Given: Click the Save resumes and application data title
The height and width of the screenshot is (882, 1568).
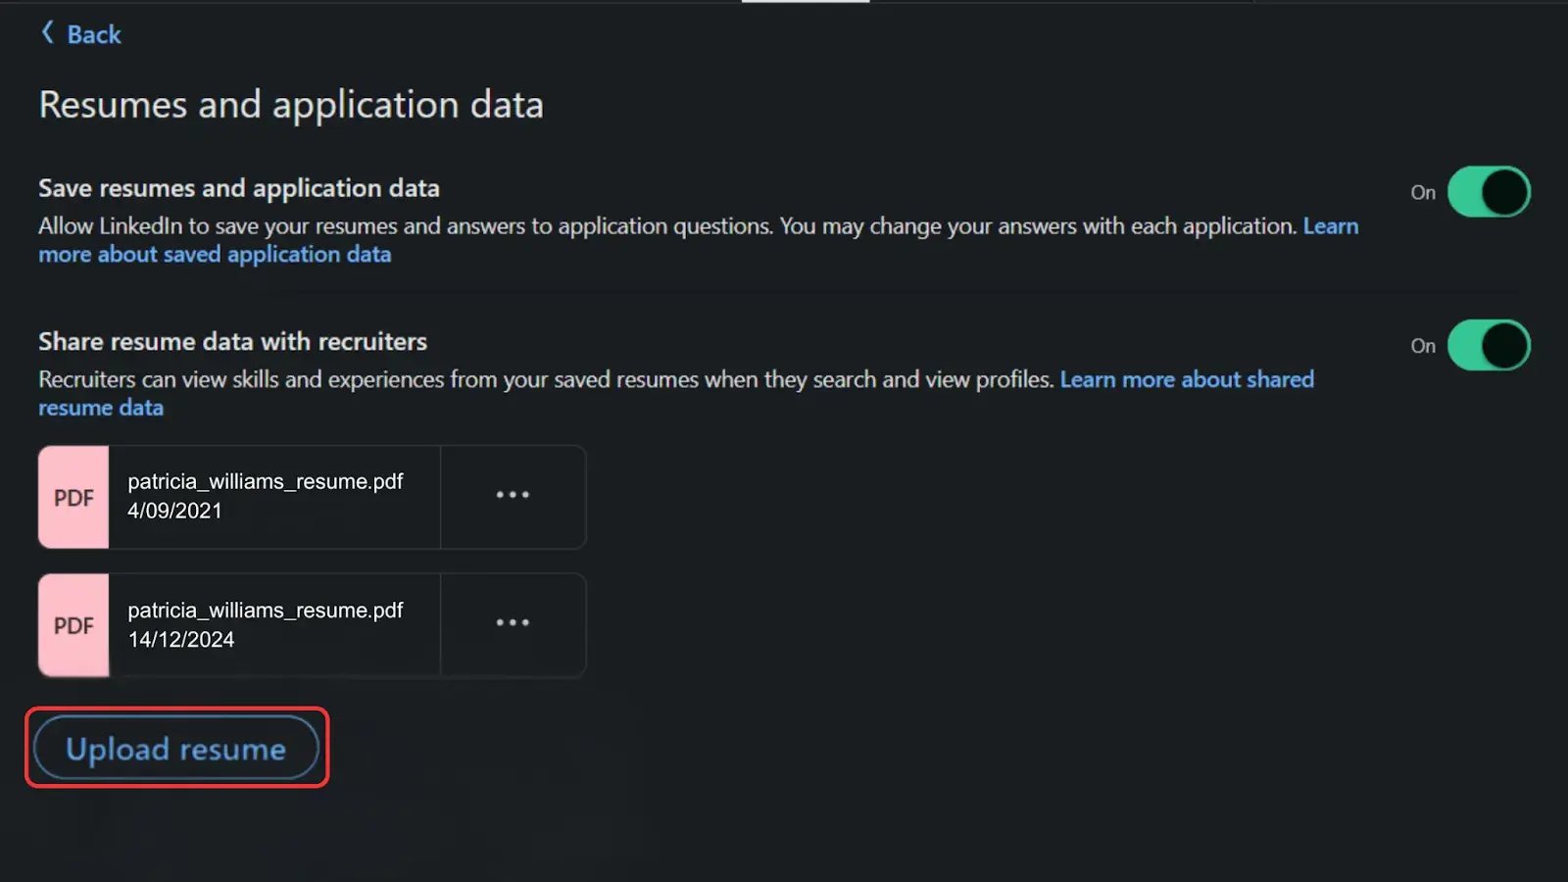Looking at the screenshot, I should coord(239,188).
